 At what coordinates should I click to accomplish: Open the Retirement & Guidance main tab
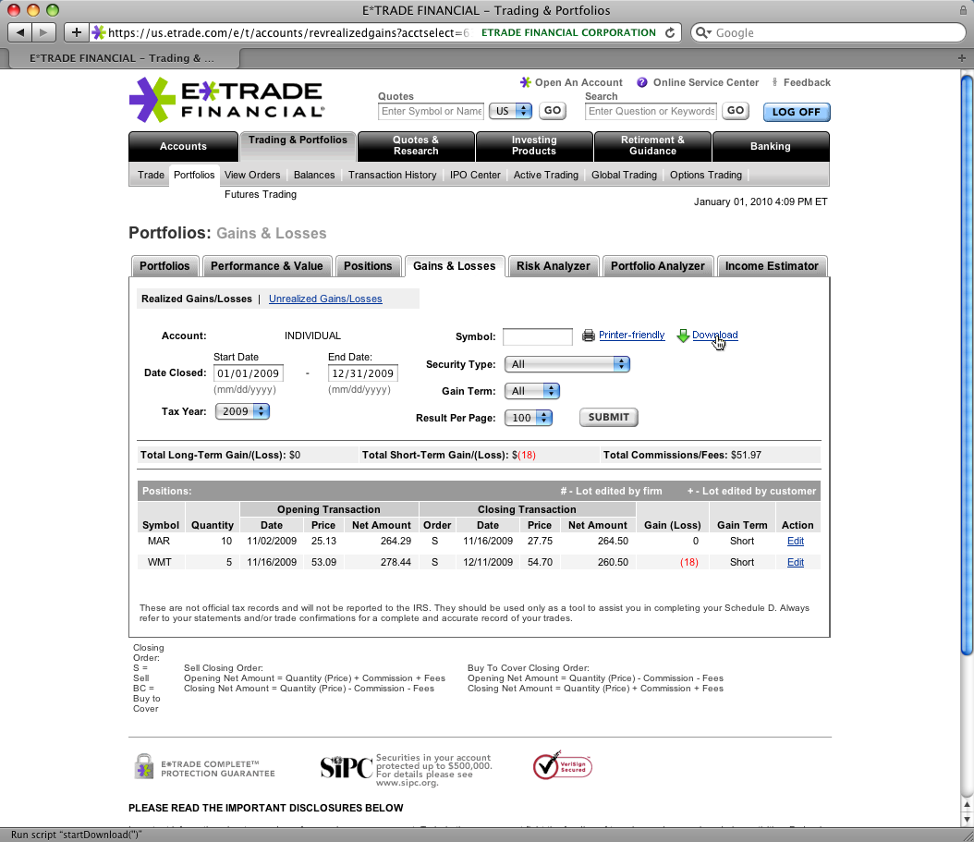pos(652,145)
